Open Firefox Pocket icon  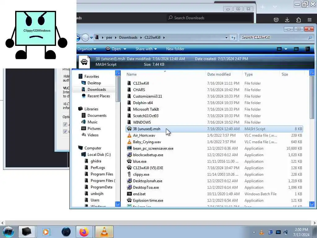[x=276, y=20]
